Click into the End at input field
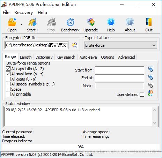The width and height of the screenshot is (162, 158). coord(119,78)
